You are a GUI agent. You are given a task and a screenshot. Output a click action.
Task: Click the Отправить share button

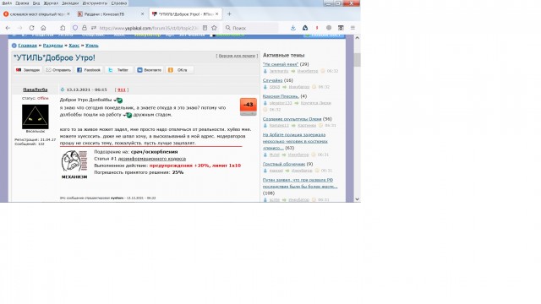click(x=58, y=70)
